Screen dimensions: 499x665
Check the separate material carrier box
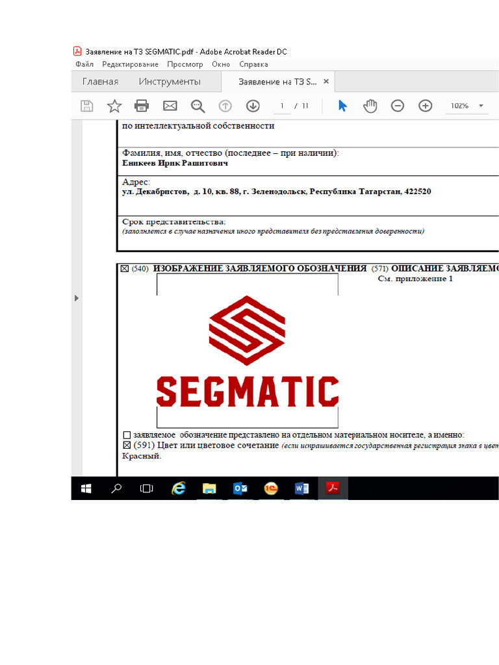coord(127,434)
